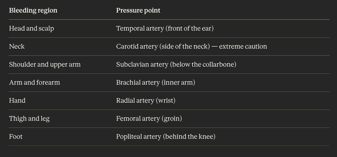Click the "Bleeding region" column header
The image size is (337, 157).
(x=33, y=11)
